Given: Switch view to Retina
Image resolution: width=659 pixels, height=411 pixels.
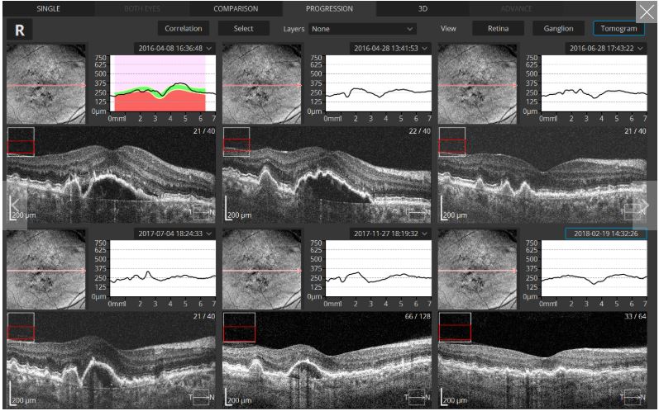Looking at the screenshot, I should coord(497,28).
